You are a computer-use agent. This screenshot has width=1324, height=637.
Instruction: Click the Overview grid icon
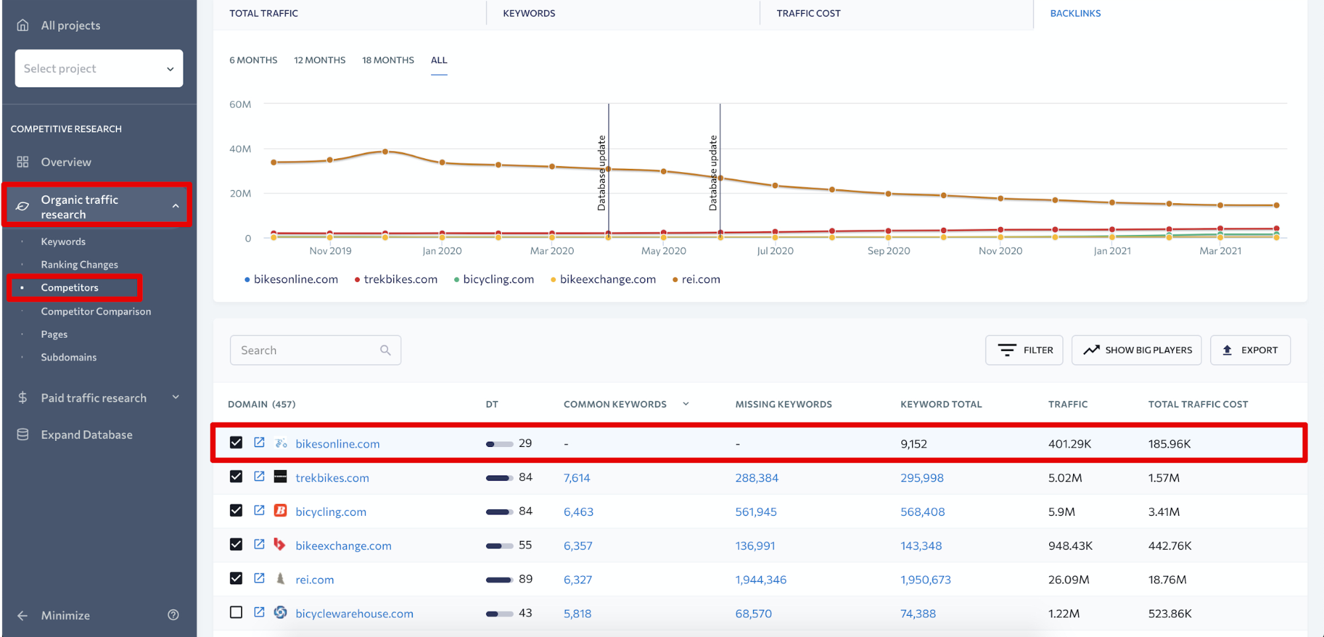23,162
